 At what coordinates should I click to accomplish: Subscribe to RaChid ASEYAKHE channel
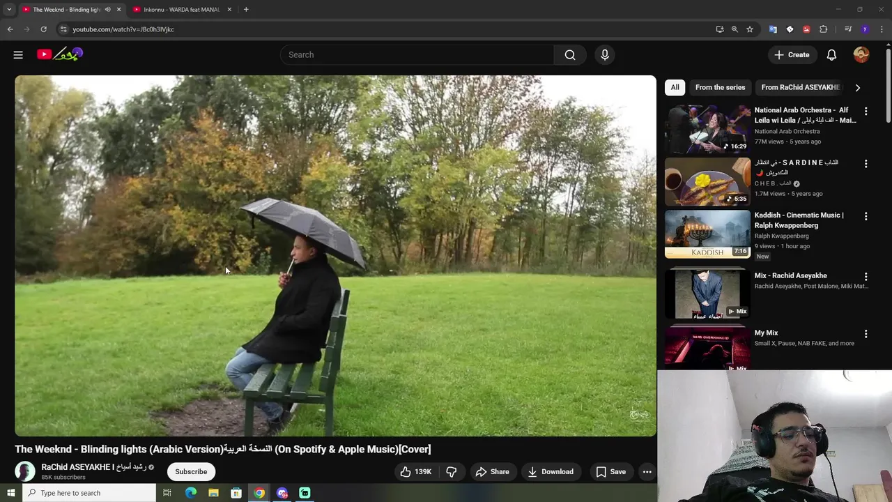tap(191, 472)
